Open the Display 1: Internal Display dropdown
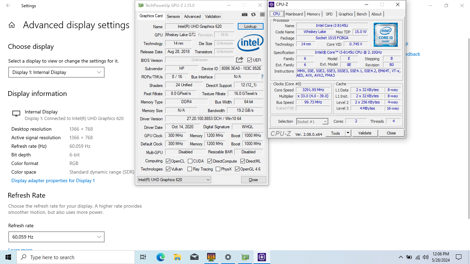This screenshot has height=264, width=470. (56, 72)
